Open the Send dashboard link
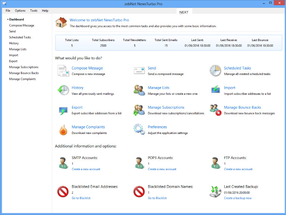Viewport: 286px width, 215px height. pos(152,68)
